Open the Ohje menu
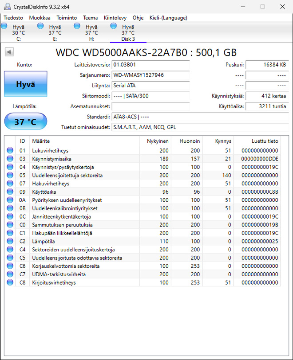The image size is (293, 360). 138,18
